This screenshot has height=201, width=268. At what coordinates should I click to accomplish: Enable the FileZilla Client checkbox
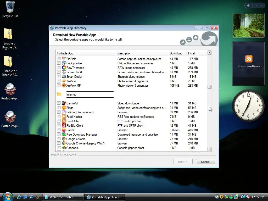tap(59, 125)
